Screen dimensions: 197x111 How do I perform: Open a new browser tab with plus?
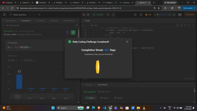[x=154, y=3]
